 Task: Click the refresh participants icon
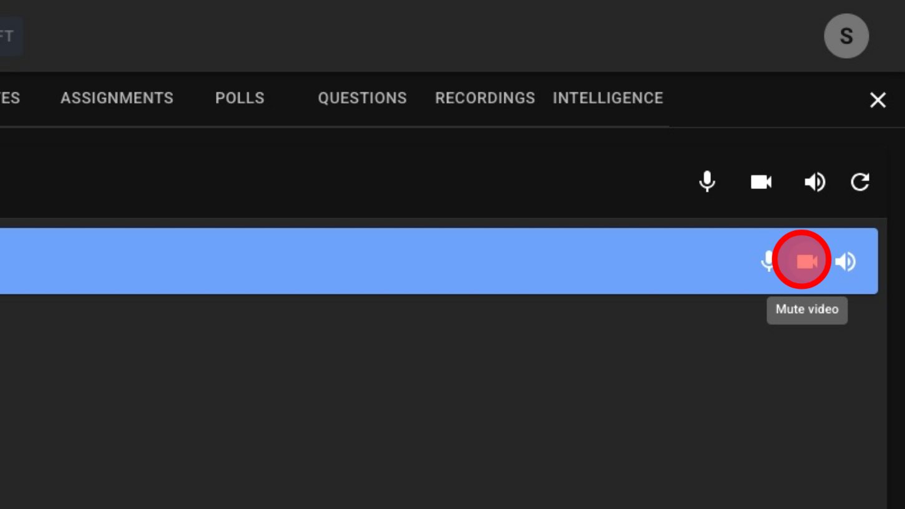(860, 182)
